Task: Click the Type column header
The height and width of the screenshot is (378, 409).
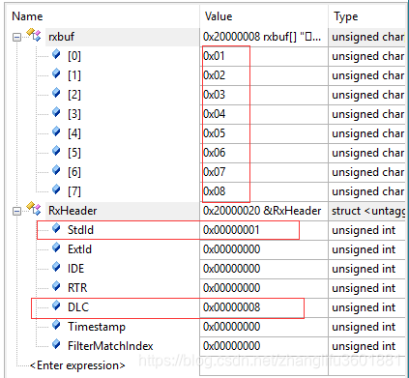Action: (x=345, y=17)
